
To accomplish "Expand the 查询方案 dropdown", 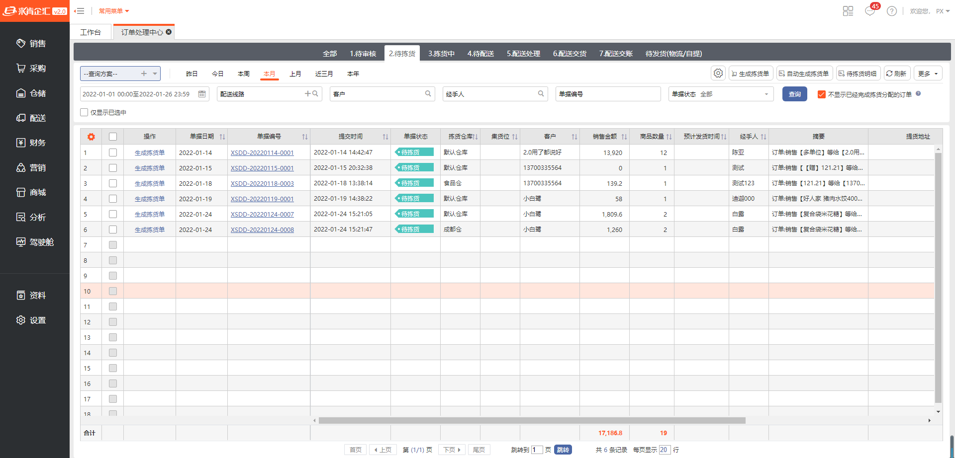I will click(x=155, y=74).
